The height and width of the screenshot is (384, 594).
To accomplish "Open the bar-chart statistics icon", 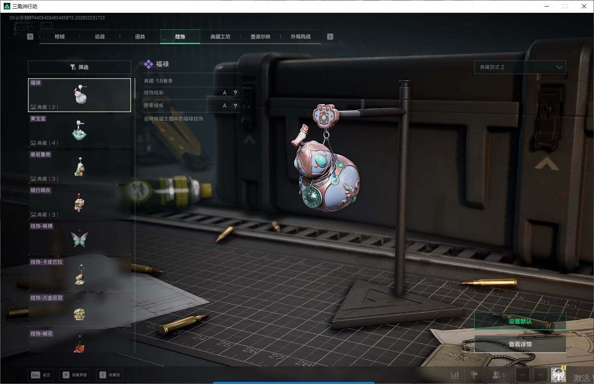I will tap(455, 375).
